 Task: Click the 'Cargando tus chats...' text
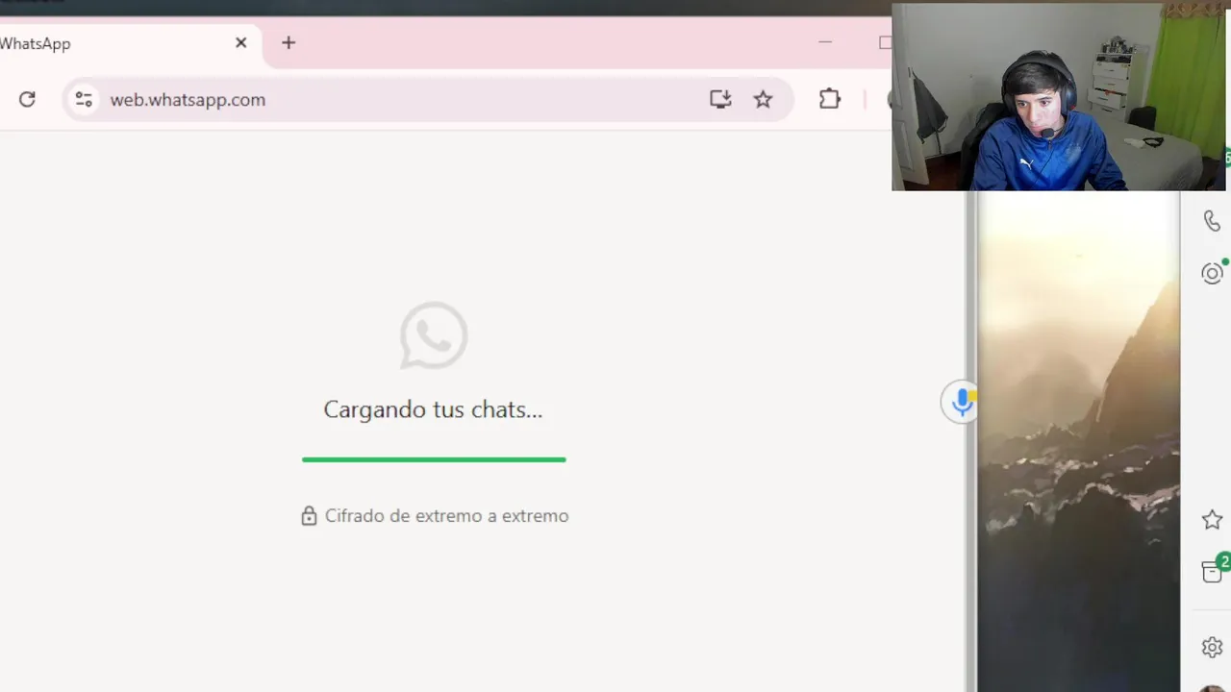pyautogui.click(x=433, y=409)
